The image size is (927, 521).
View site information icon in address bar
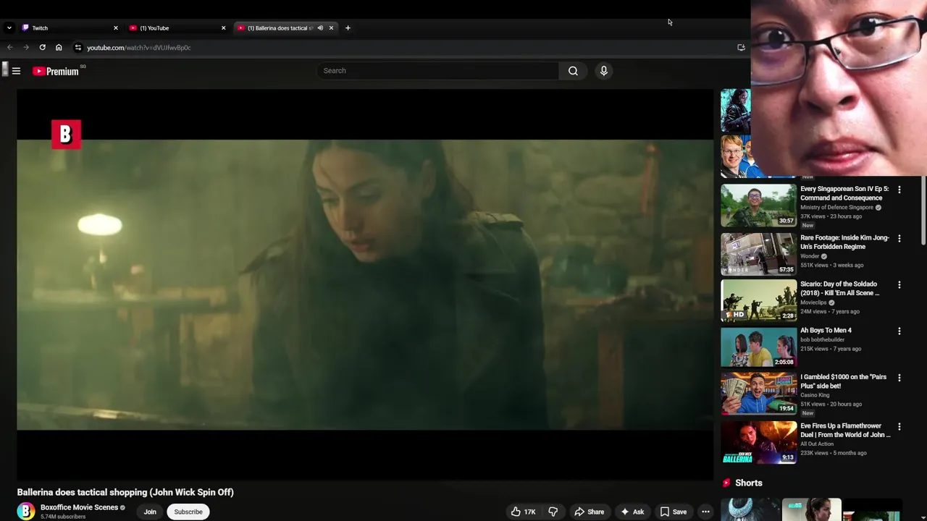[78, 48]
